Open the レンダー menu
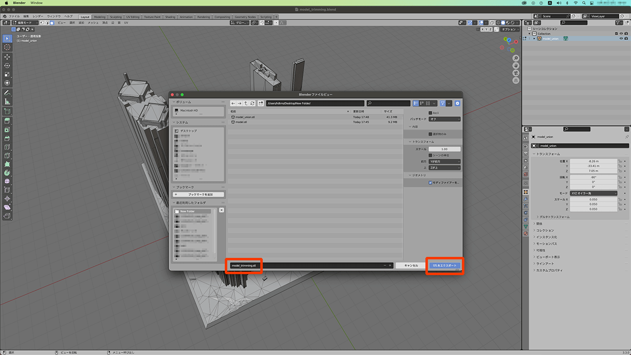631x355 pixels. 38,16
